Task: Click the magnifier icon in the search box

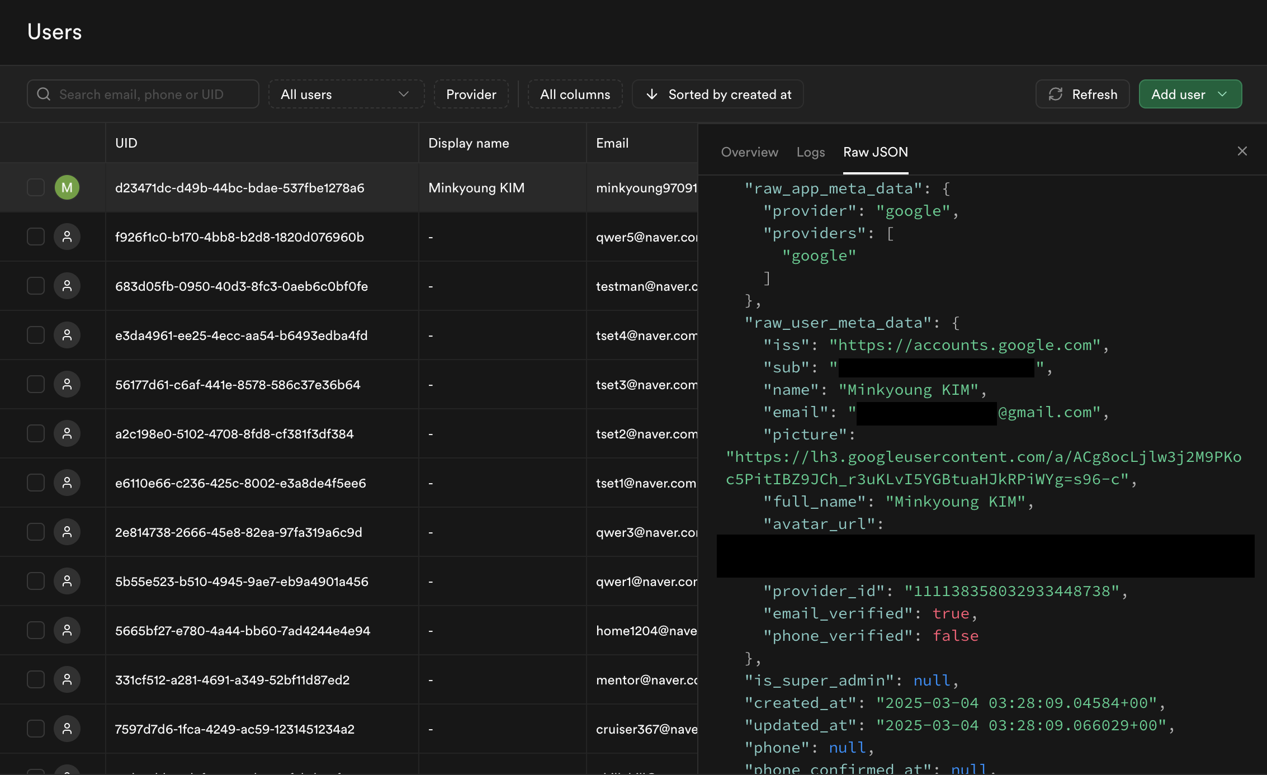Action: click(44, 94)
